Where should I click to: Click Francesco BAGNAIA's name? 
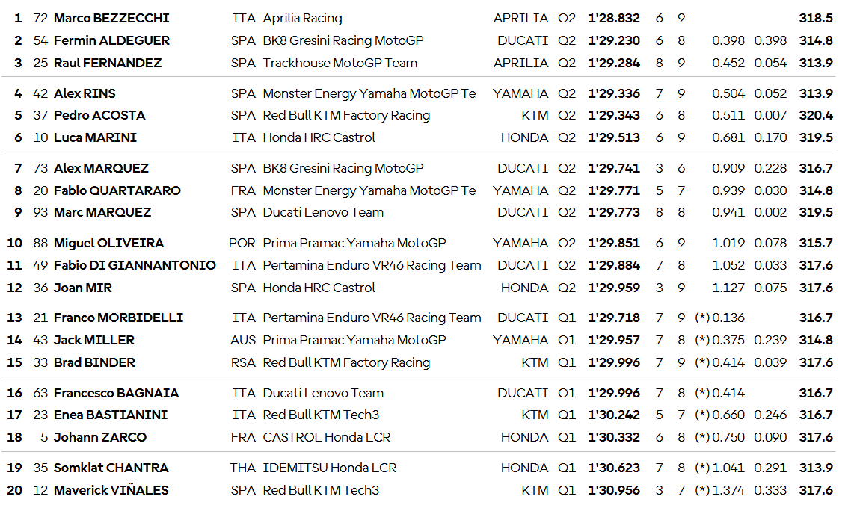pos(116,393)
